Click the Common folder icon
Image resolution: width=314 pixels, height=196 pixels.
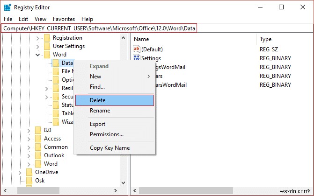(x=38, y=147)
